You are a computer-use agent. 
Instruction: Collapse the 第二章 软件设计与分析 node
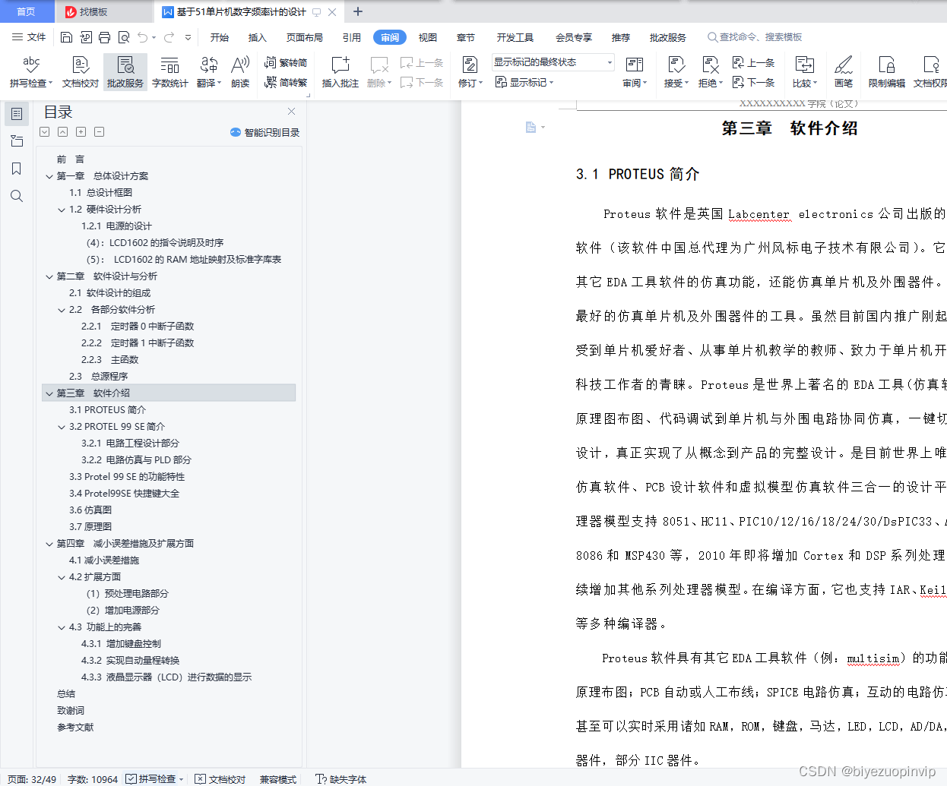(x=49, y=276)
